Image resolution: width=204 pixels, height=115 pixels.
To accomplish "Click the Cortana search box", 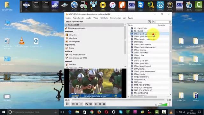I will (x=33, y=112).
